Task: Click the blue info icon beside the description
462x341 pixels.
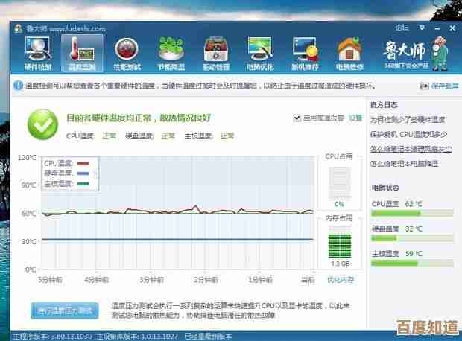Action: 18,86
